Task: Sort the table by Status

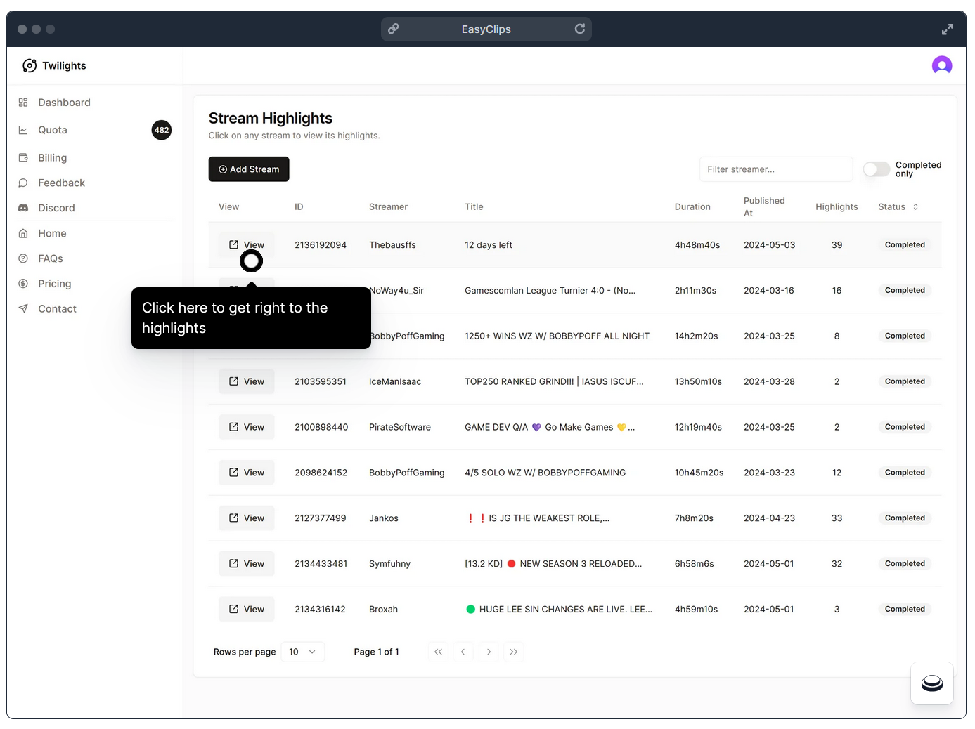Action: tap(898, 207)
